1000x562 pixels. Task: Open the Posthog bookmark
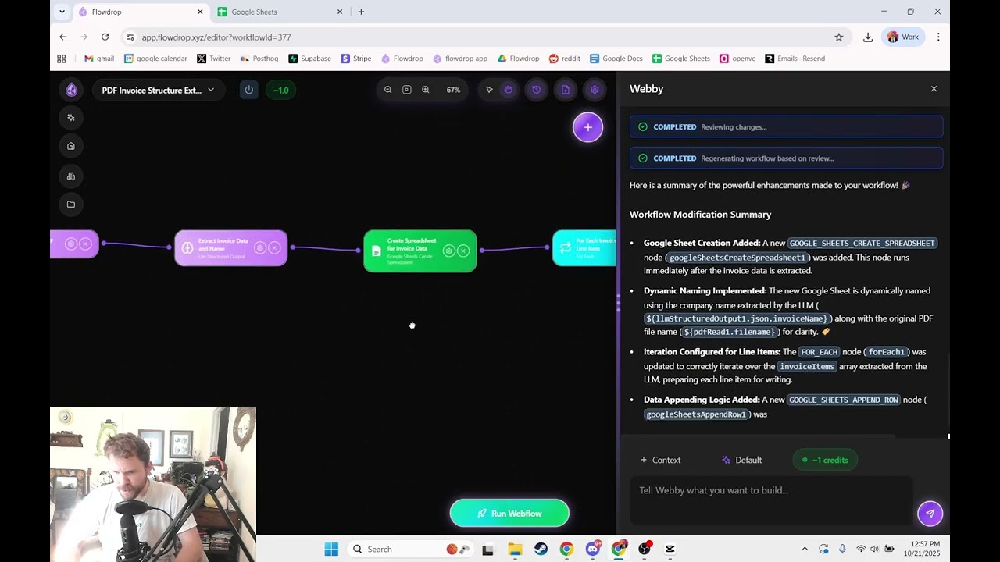click(x=259, y=59)
